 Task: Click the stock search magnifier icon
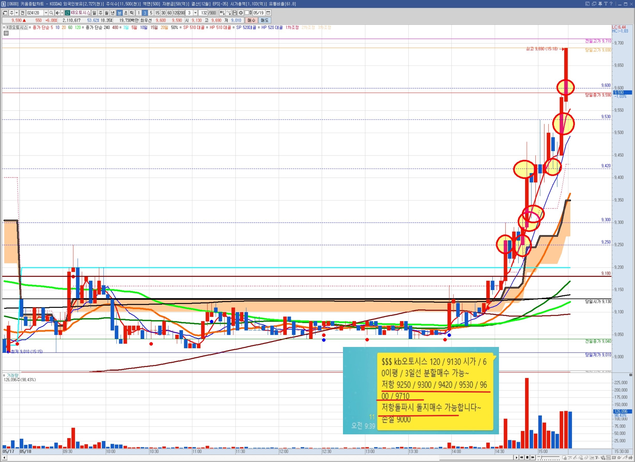tap(51, 13)
